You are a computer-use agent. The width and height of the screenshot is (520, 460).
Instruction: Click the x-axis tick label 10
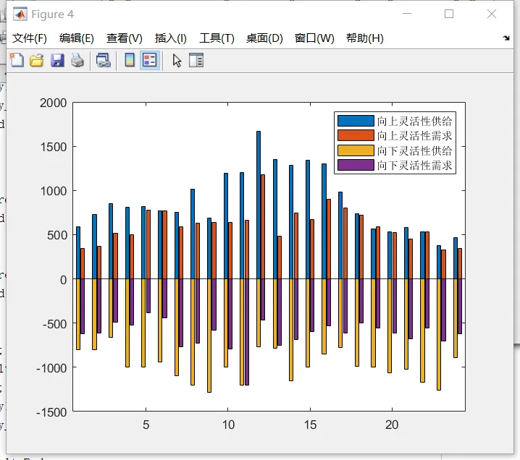point(228,425)
